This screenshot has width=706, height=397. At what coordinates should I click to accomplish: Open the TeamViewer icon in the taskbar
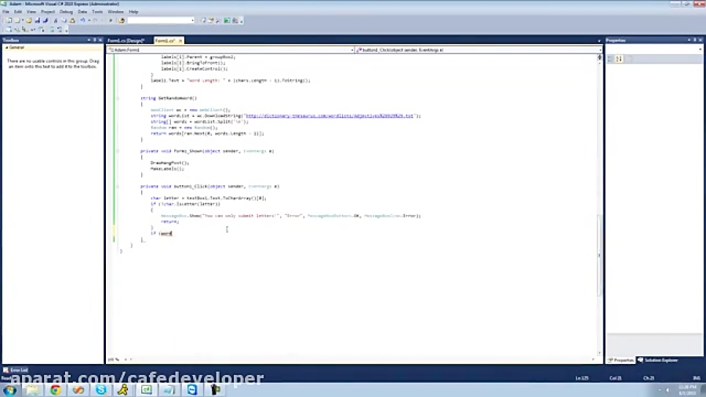[192, 390]
